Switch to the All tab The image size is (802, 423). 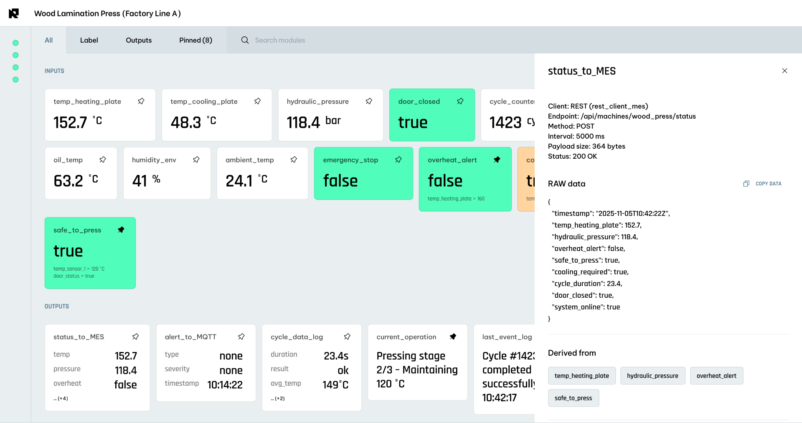pyautogui.click(x=49, y=40)
